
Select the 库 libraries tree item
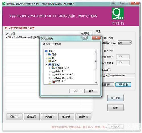pos(53,58)
